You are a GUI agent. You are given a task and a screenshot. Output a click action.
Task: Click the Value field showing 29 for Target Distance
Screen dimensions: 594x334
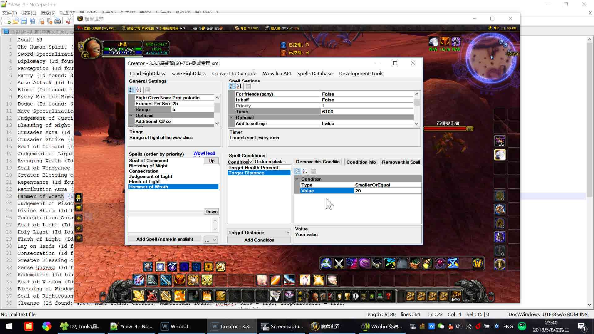click(x=385, y=191)
